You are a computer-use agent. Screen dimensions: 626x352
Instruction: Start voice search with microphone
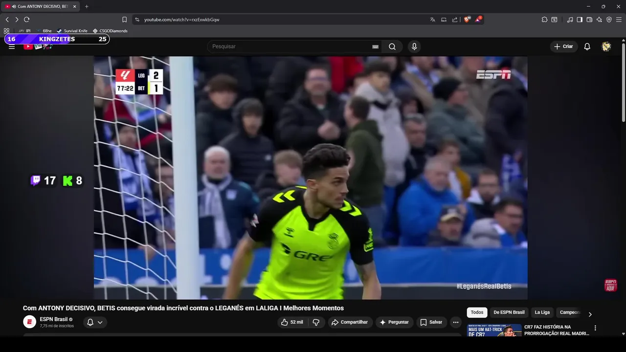coord(414,46)
